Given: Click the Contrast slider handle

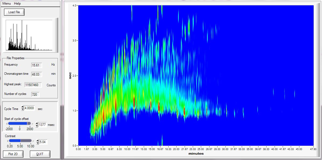Looking at the screenshot, I should (x=20, y=141).
